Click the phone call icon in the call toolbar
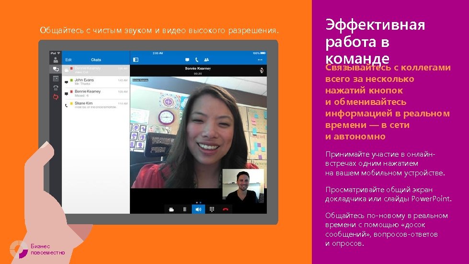The height and width of the screenshot is (264, 469). point(197,60)
